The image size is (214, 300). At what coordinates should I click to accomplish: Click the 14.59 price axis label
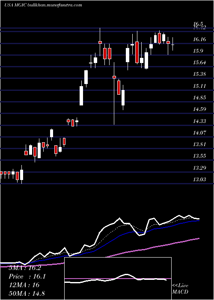click(x=199, y=109)
